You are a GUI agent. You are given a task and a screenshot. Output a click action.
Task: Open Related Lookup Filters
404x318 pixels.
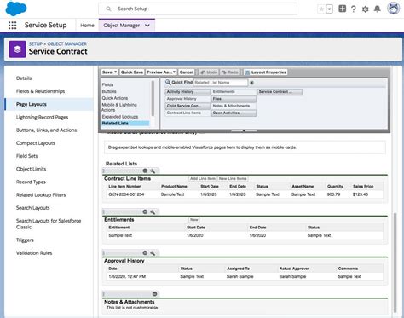41,195
